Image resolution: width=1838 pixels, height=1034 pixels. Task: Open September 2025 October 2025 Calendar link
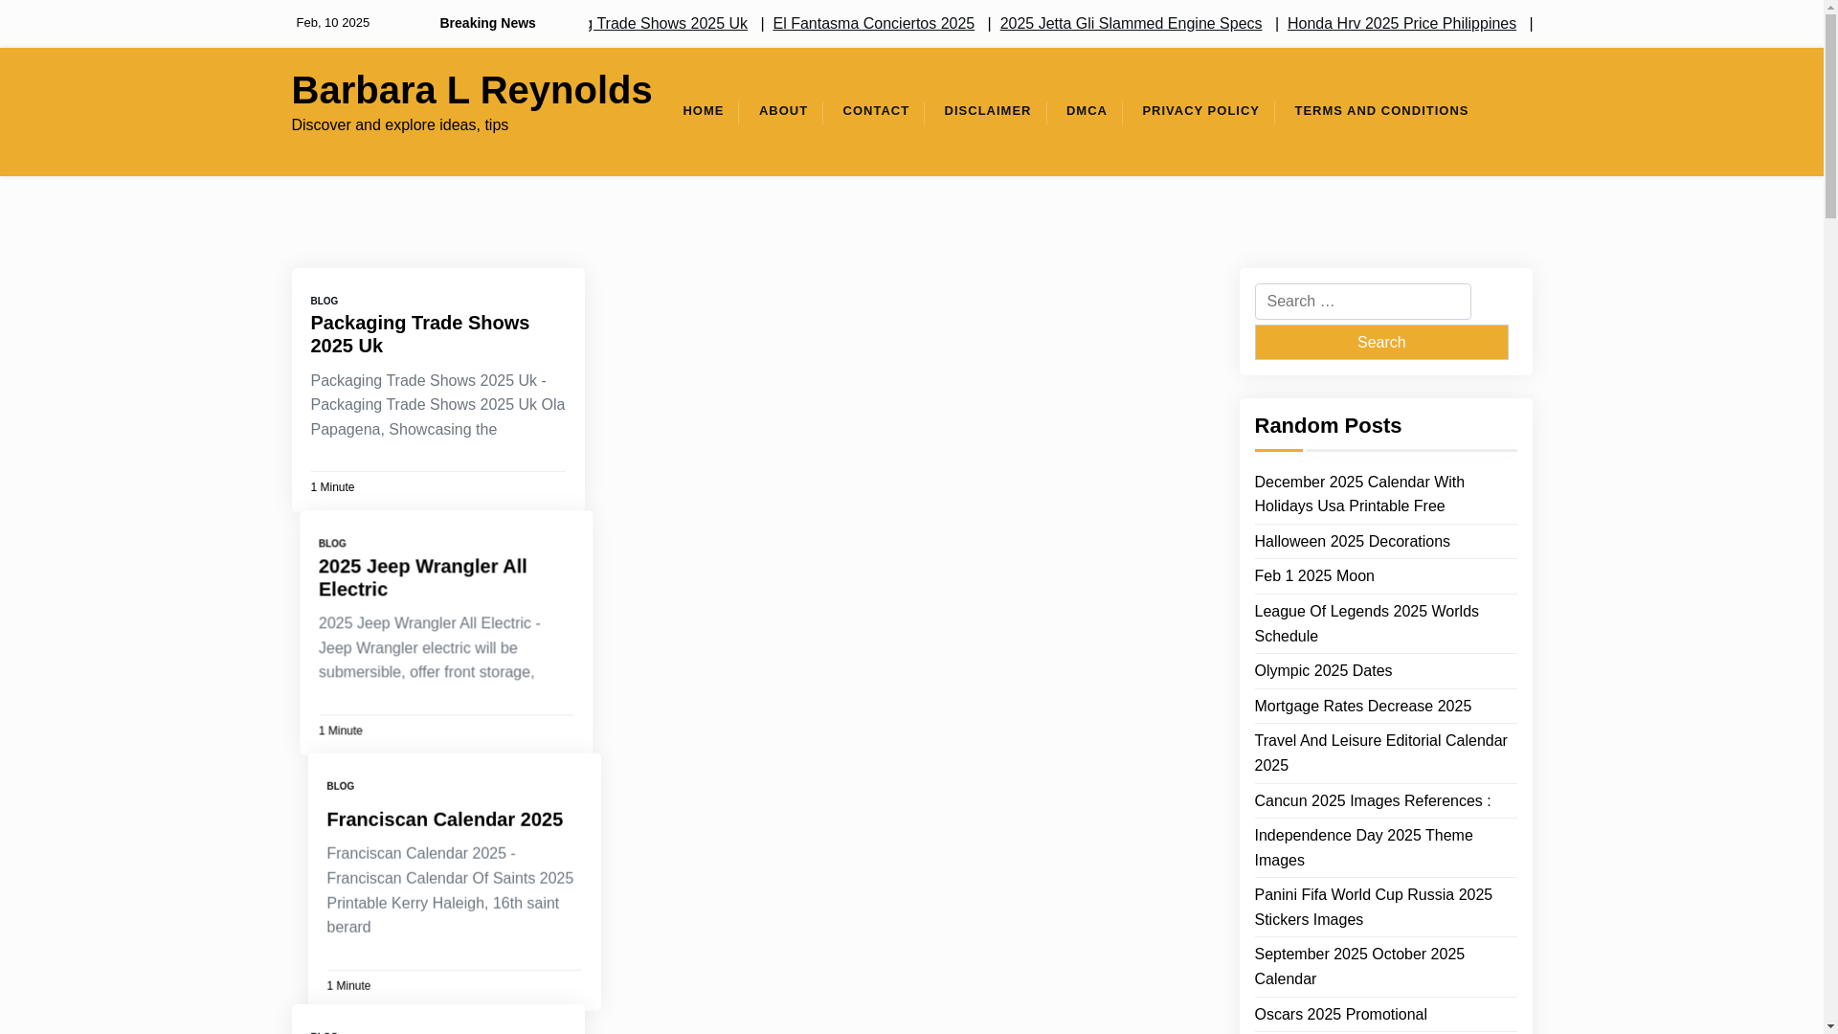[x=1359, y=967]
